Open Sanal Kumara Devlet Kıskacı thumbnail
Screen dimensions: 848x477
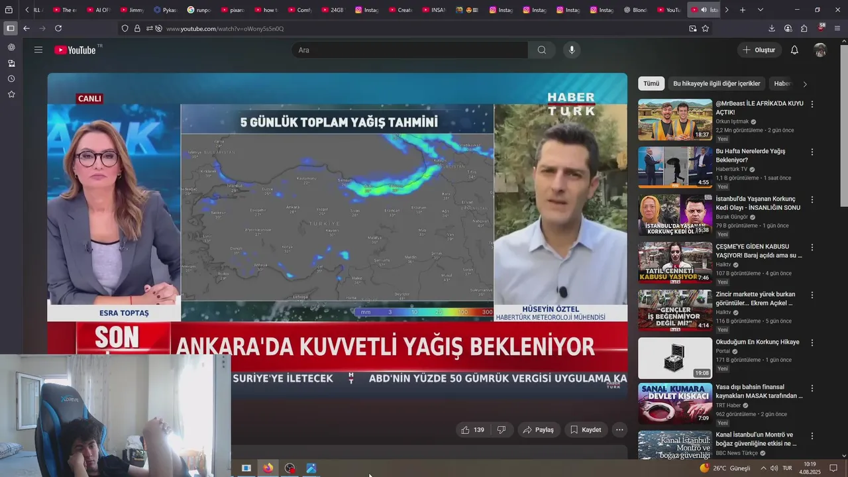pyautogui.click(x=675, y=403)
